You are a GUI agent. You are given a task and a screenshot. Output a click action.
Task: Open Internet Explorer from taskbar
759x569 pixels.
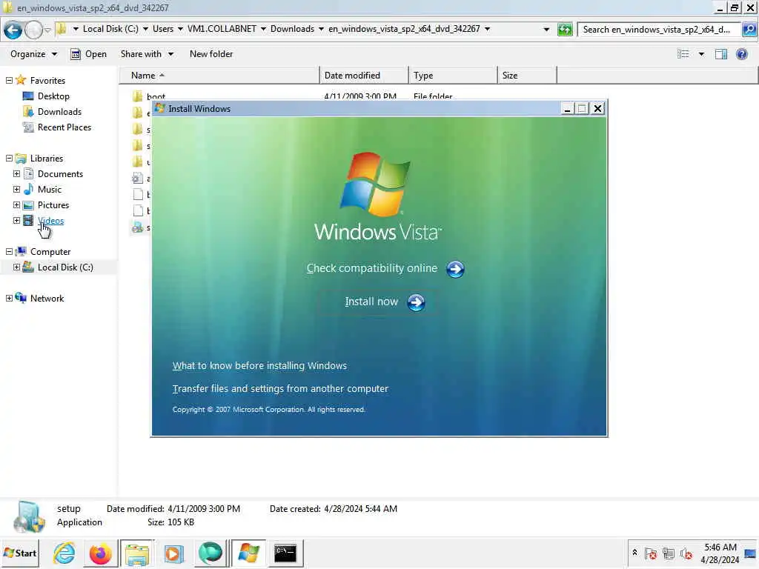coord(64,553)
